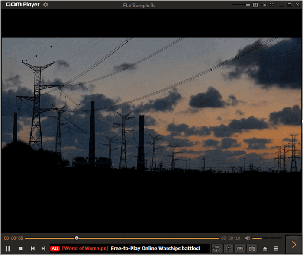Expand the side panel with orange arrow

(293, 245)
